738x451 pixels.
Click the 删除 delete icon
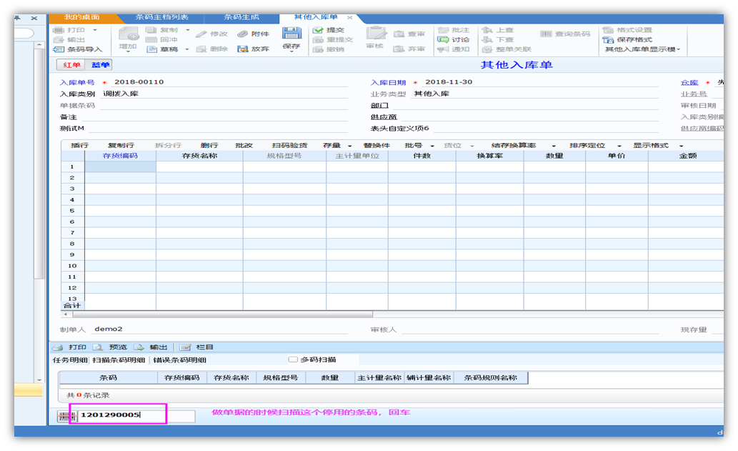(x=201, y=49)
